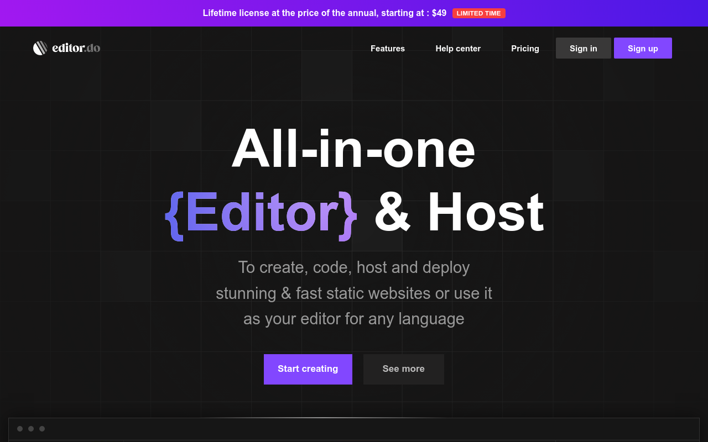Click the LIMITED TIME badge
Screen dimensions: 708x442
pos(479,13)
